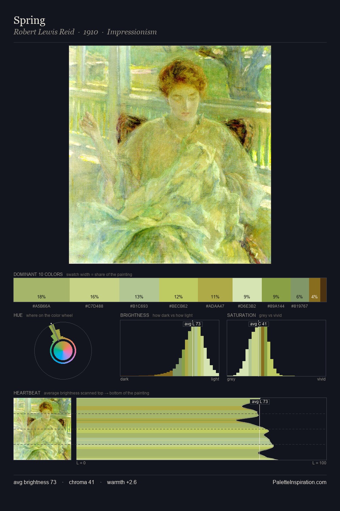Viewport: 340px width, 511px height.
Task: Click the 'where on the color wheel' caption
Action: click(x=49, y=315)
